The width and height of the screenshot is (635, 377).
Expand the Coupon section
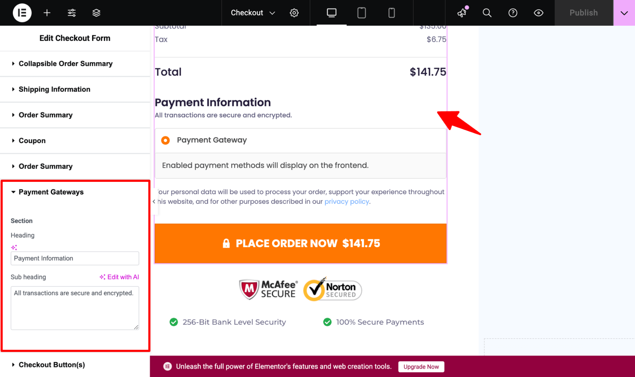tap(32, 141)
